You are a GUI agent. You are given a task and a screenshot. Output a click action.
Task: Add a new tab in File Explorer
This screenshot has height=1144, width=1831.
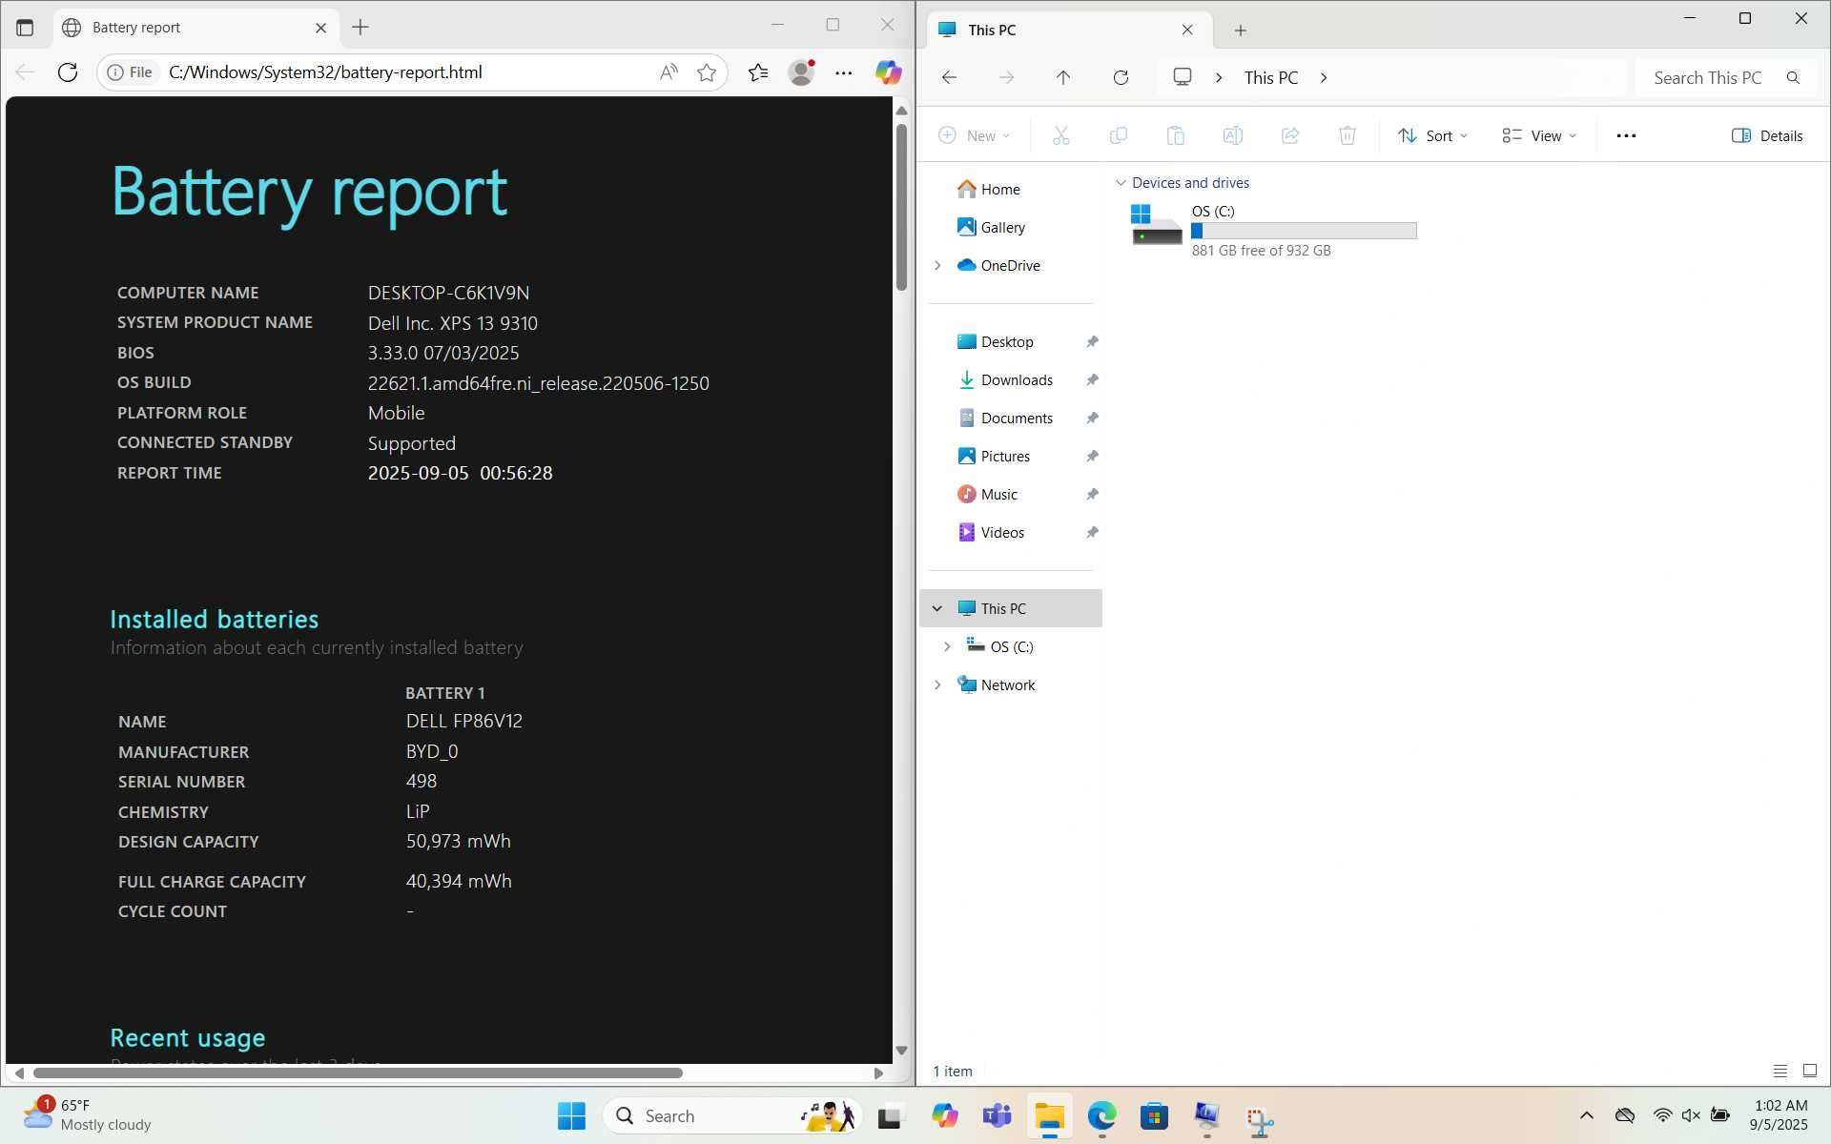pyautogui.click(x=1241, y=31)
